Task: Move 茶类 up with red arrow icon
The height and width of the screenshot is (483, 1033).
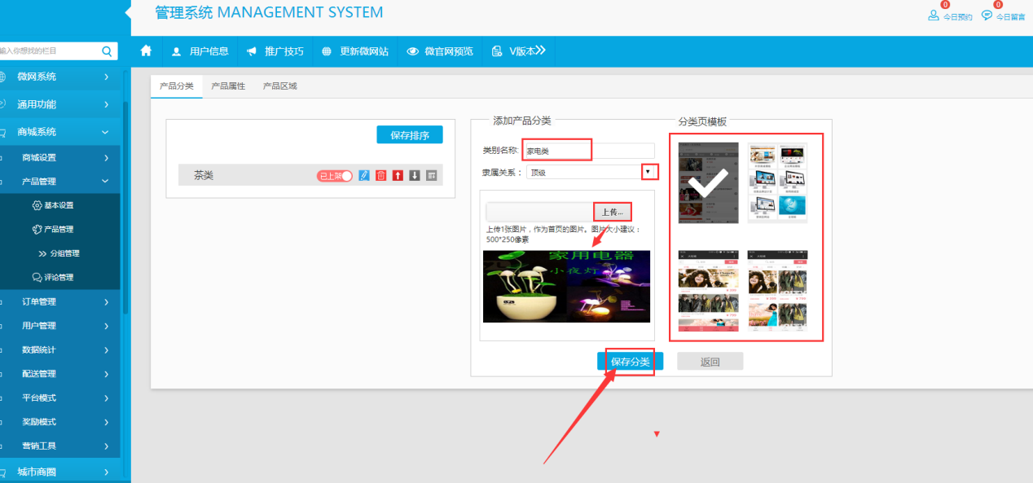Action: pyautogui.click(x=398, y=175)
